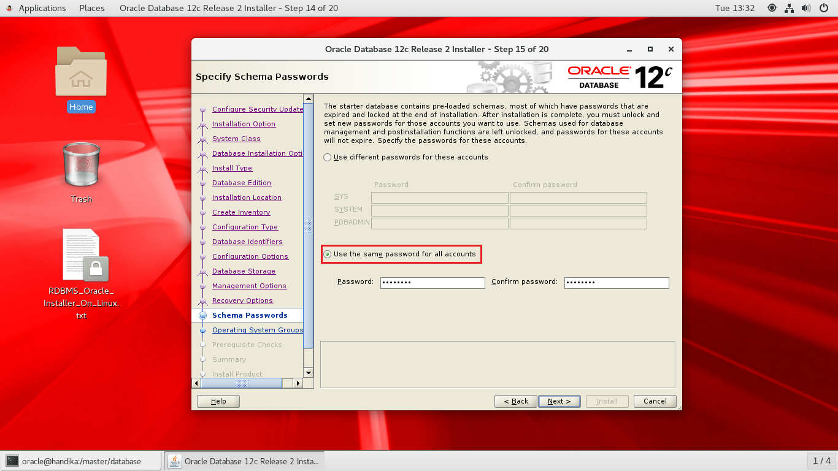Click the Java icon of Oracle installer taskbar entry

tap(175, 461)
